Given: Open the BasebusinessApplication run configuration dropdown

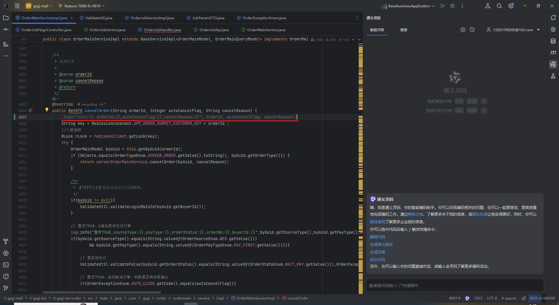Looking at the screenshot, I should (x=408, y=6).
